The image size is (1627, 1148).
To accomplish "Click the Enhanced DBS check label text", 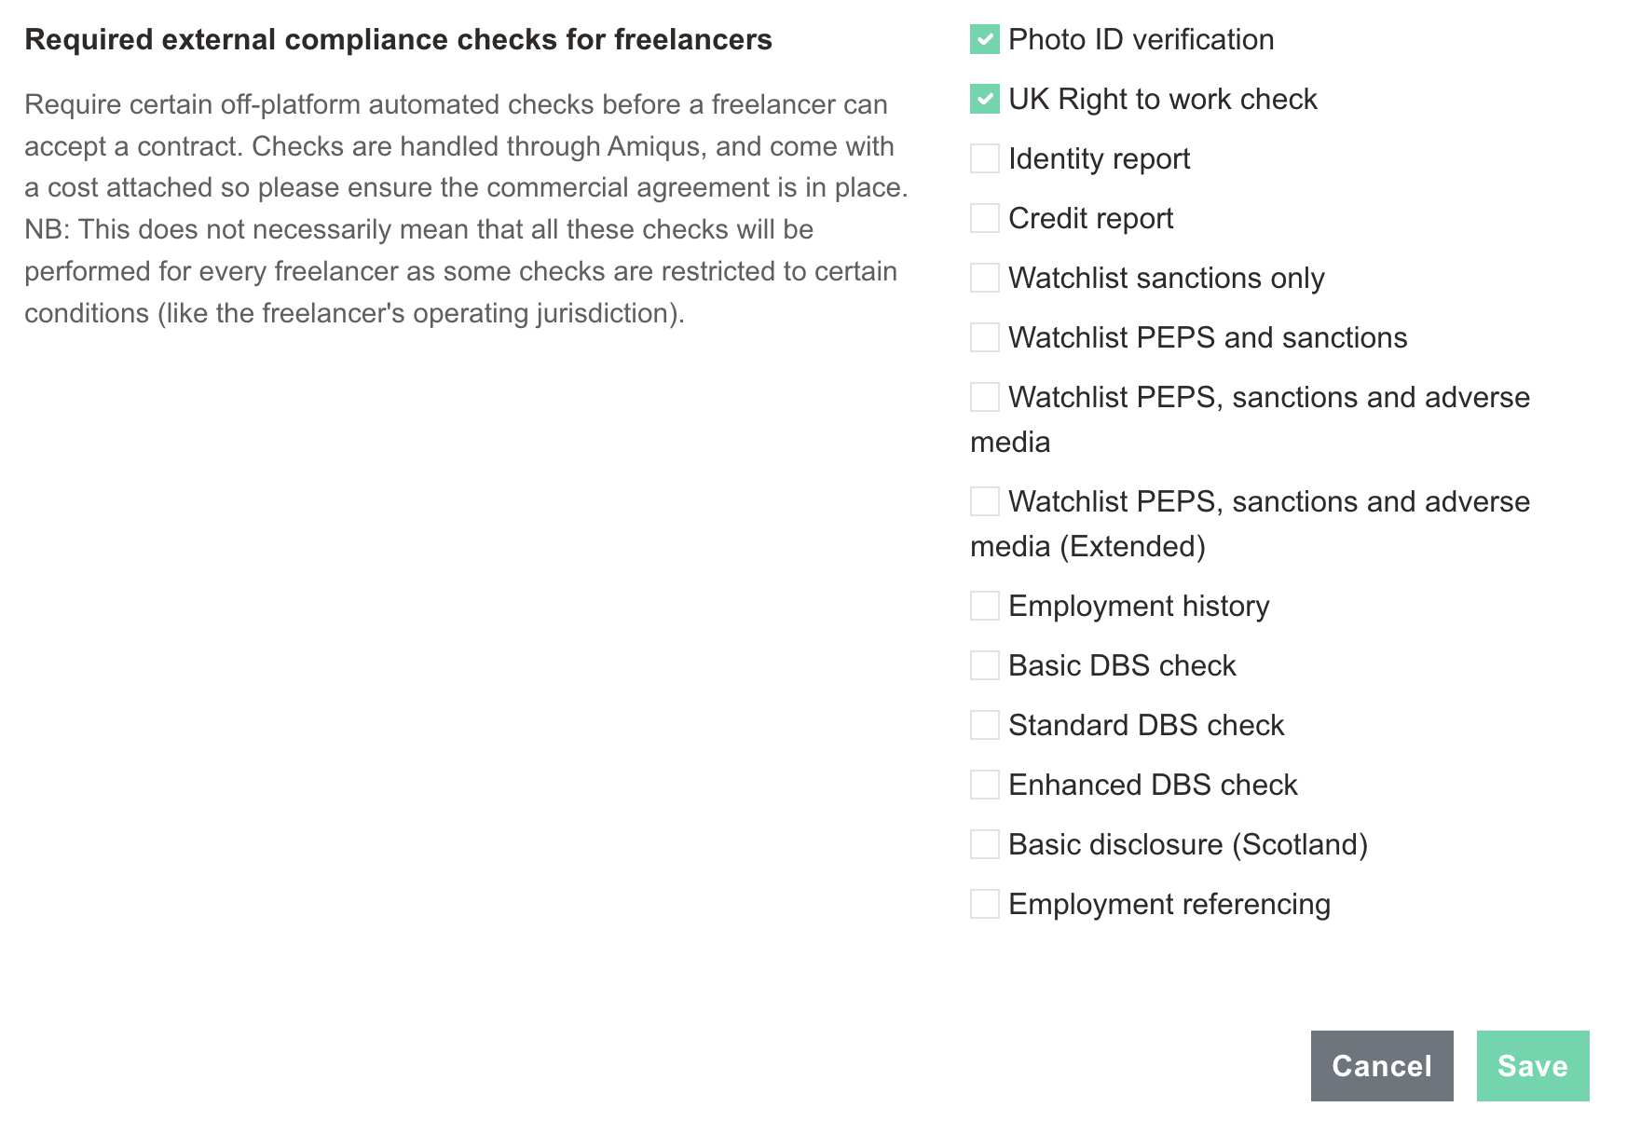I will coord(1154,785).
